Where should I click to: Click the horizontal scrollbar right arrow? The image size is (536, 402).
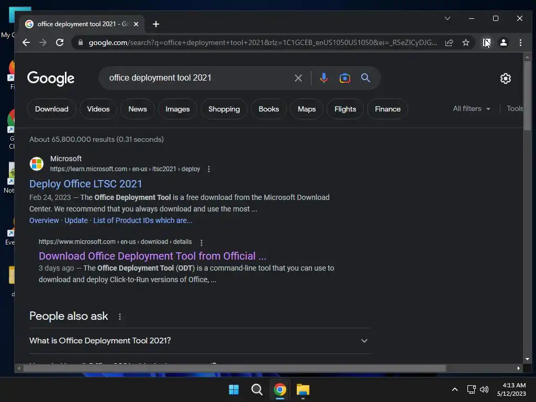(x=518, y=368)
